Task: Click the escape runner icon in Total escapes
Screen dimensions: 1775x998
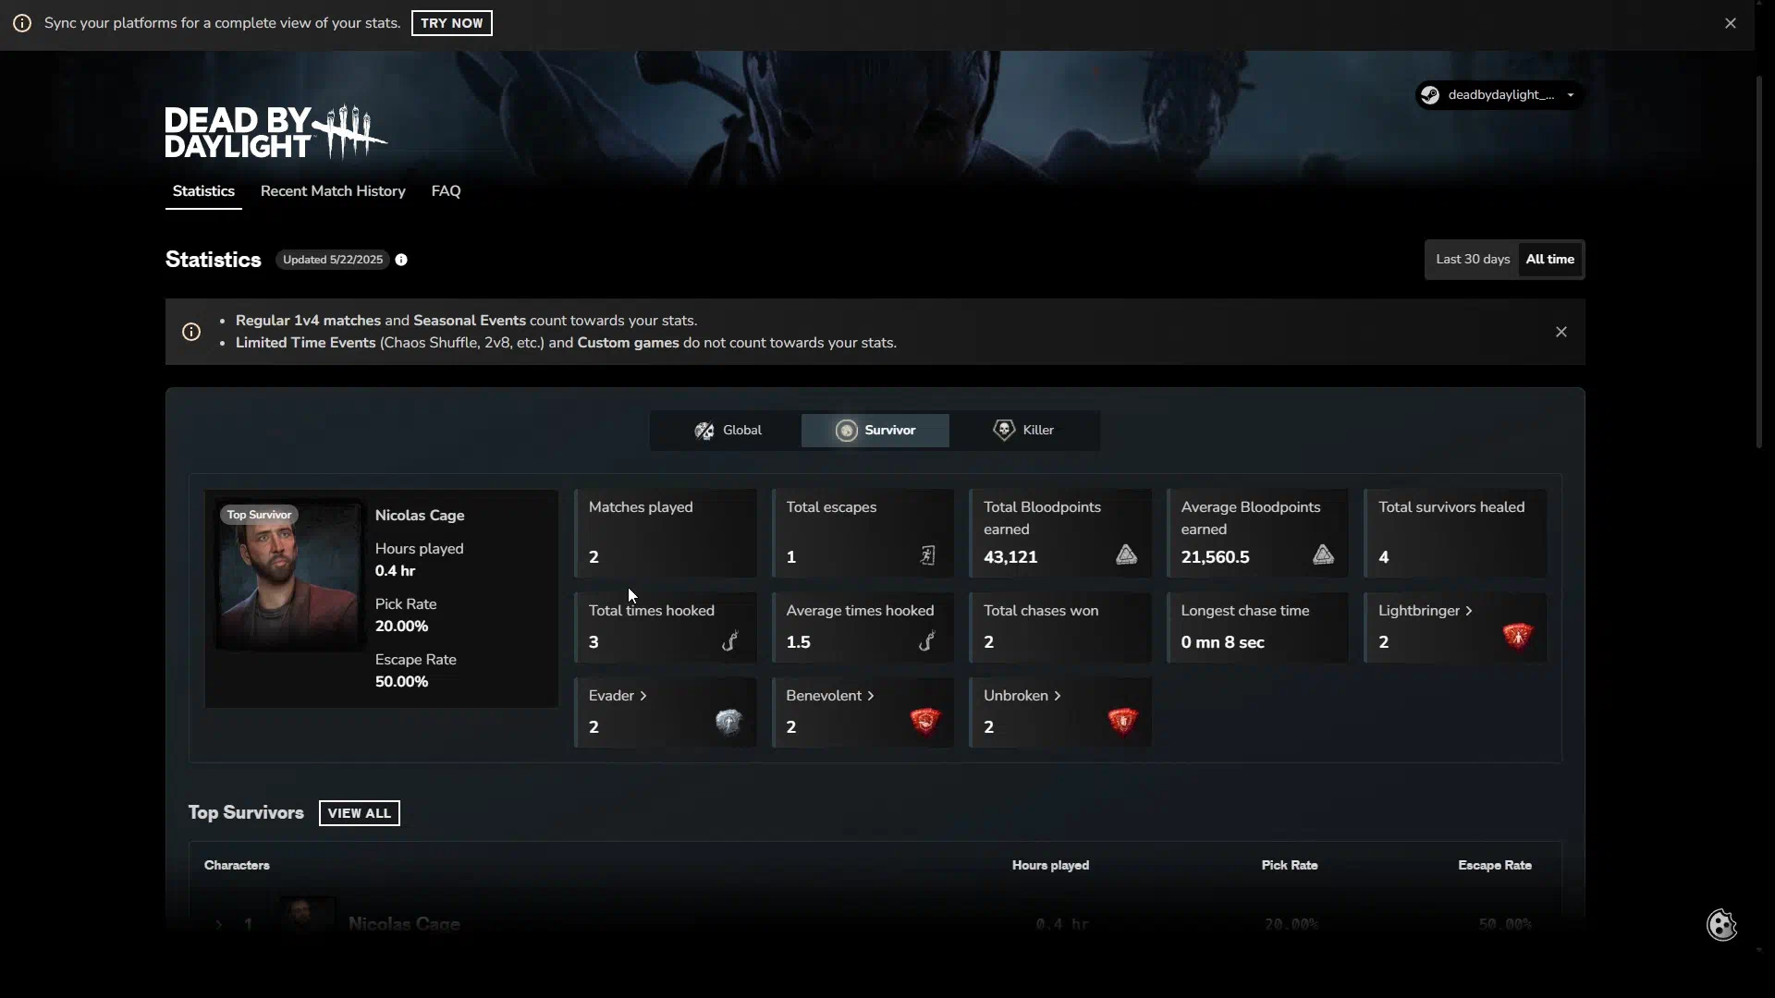Action: click(927, 555)
